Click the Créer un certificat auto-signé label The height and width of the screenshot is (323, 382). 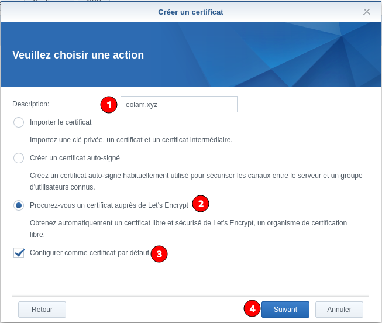coord(74,158)
